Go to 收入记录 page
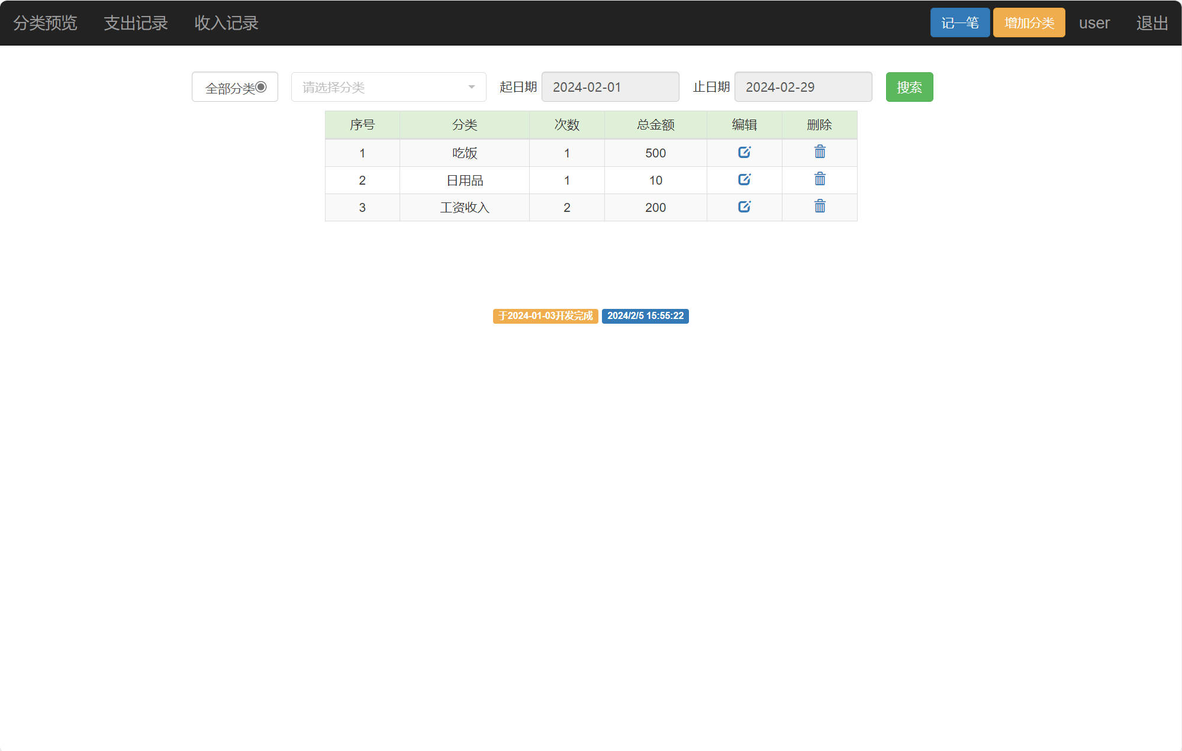Viewport: 1182px width, 751px height. click(x=226, y=23)
